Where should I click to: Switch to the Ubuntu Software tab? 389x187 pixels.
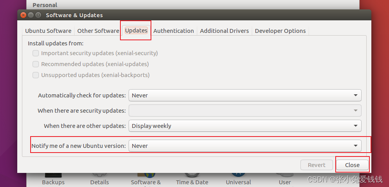[x=48, y=31]
